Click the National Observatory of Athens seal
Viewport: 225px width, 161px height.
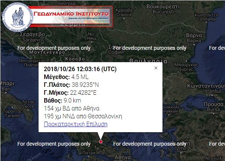[x=18, y=17]
